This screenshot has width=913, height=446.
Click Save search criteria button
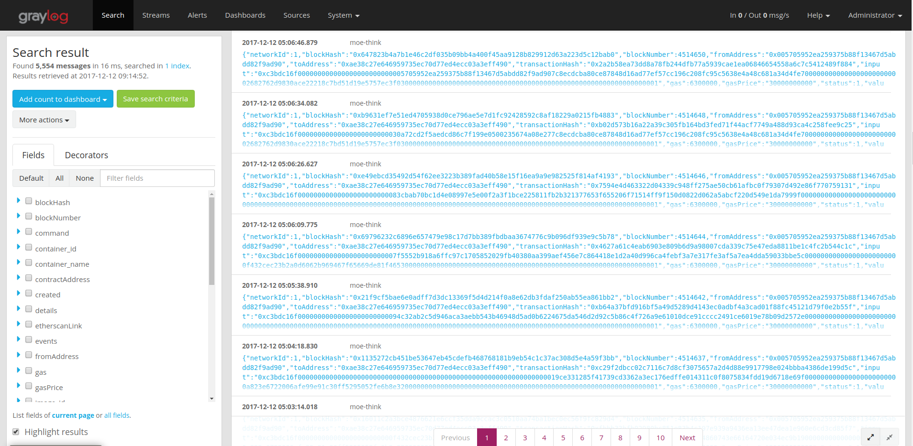[x=156, y=99]
